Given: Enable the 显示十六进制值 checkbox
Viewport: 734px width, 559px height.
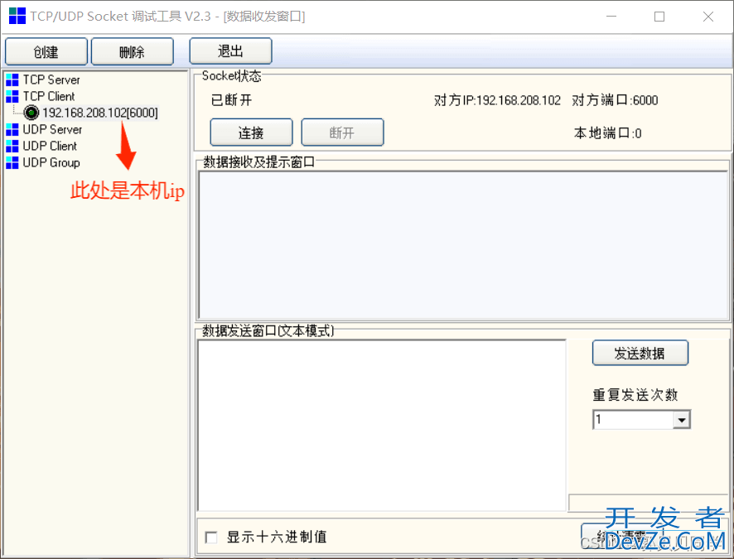Looking at the screenshot, I should (x=211, y=537).
